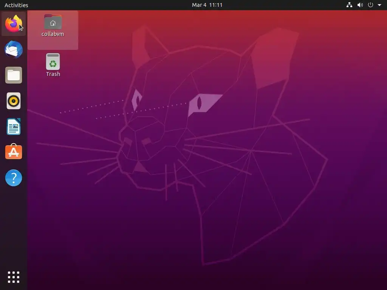Select the collabvm home folder icon
387x290 pixels.
[x=53, y=22]
